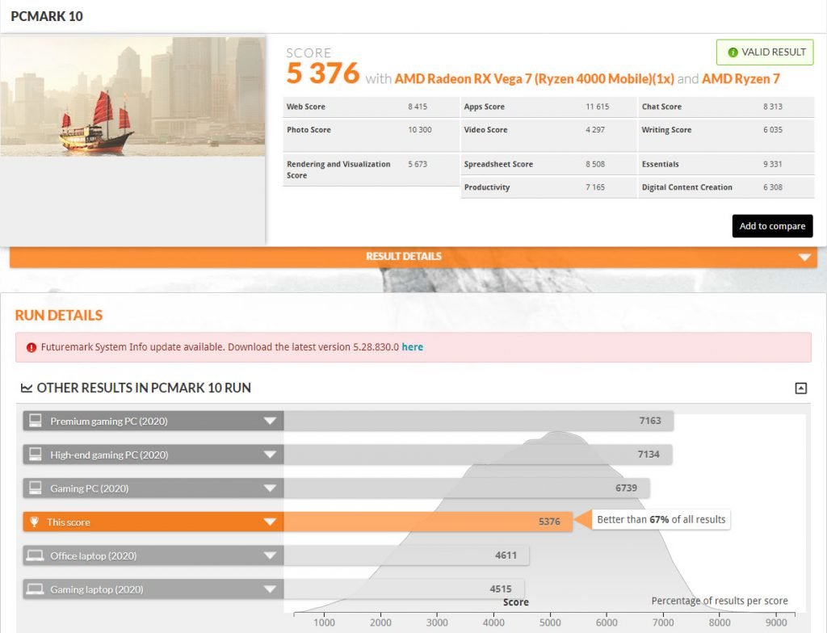Click the Gaming PC 6739 value
Screen dimensions: 827x633
pos(626,488)
